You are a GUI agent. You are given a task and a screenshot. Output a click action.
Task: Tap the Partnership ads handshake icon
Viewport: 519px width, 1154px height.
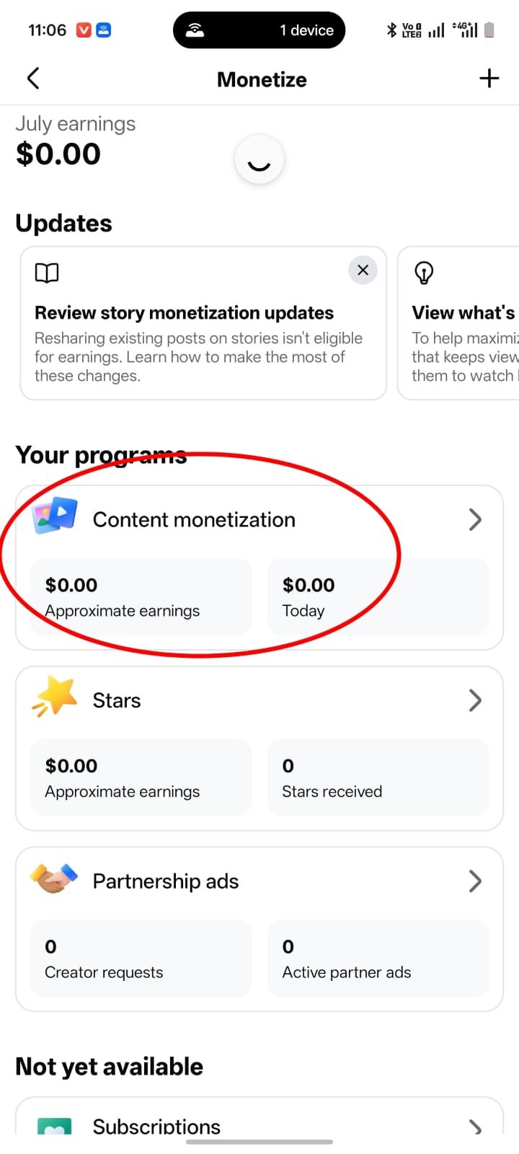(54, 878)
